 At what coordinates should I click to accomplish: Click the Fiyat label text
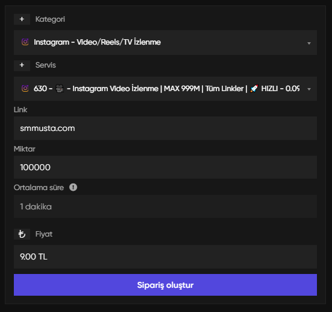pos(44,234)
